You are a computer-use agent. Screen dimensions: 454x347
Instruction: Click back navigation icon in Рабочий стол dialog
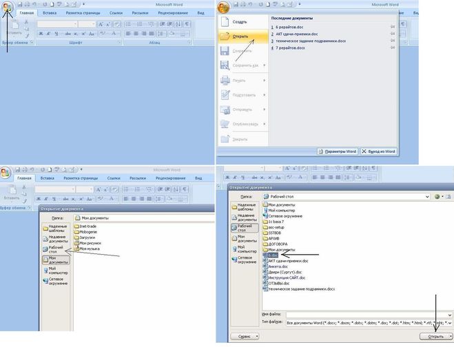point(437,196)
